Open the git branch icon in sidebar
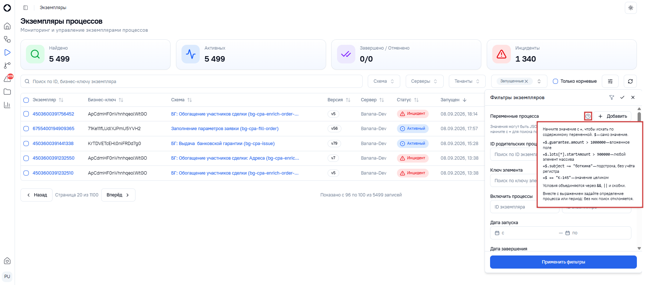 [7, 66]
